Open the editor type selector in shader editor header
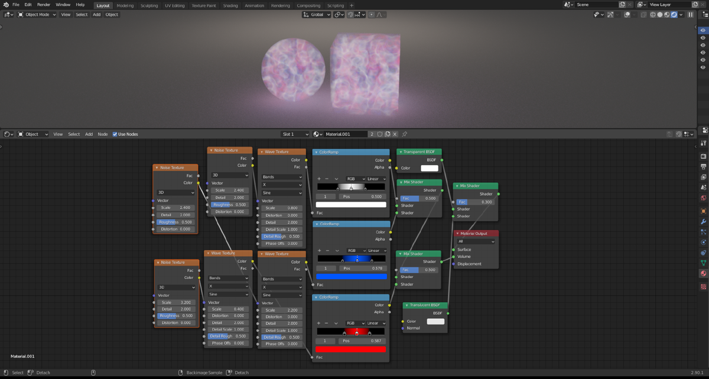709x379 pixels. point(6,134)
